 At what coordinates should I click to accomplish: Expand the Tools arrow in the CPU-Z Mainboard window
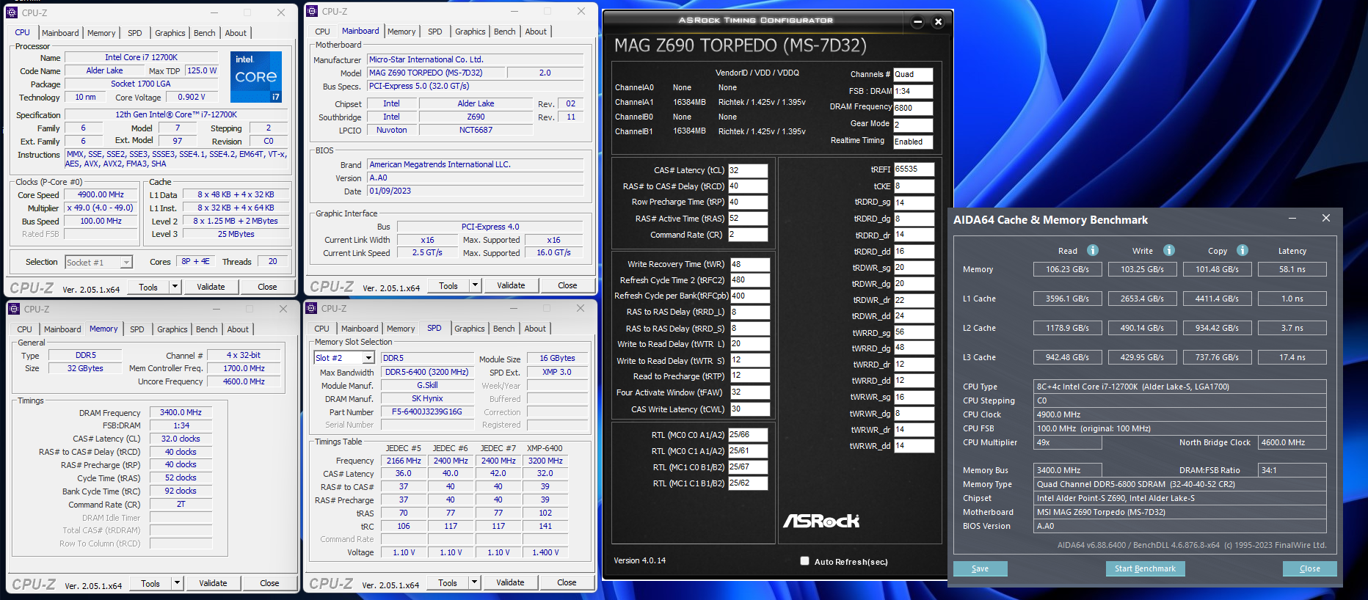click(x=475, y=285)
